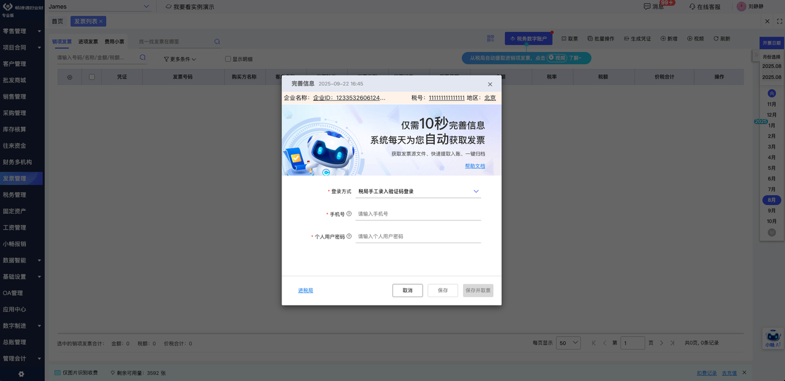
Task: Click column settings icon in table header
Action: point(69,77)
